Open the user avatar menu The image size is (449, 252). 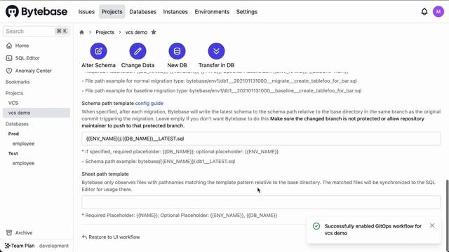[438, 12]
